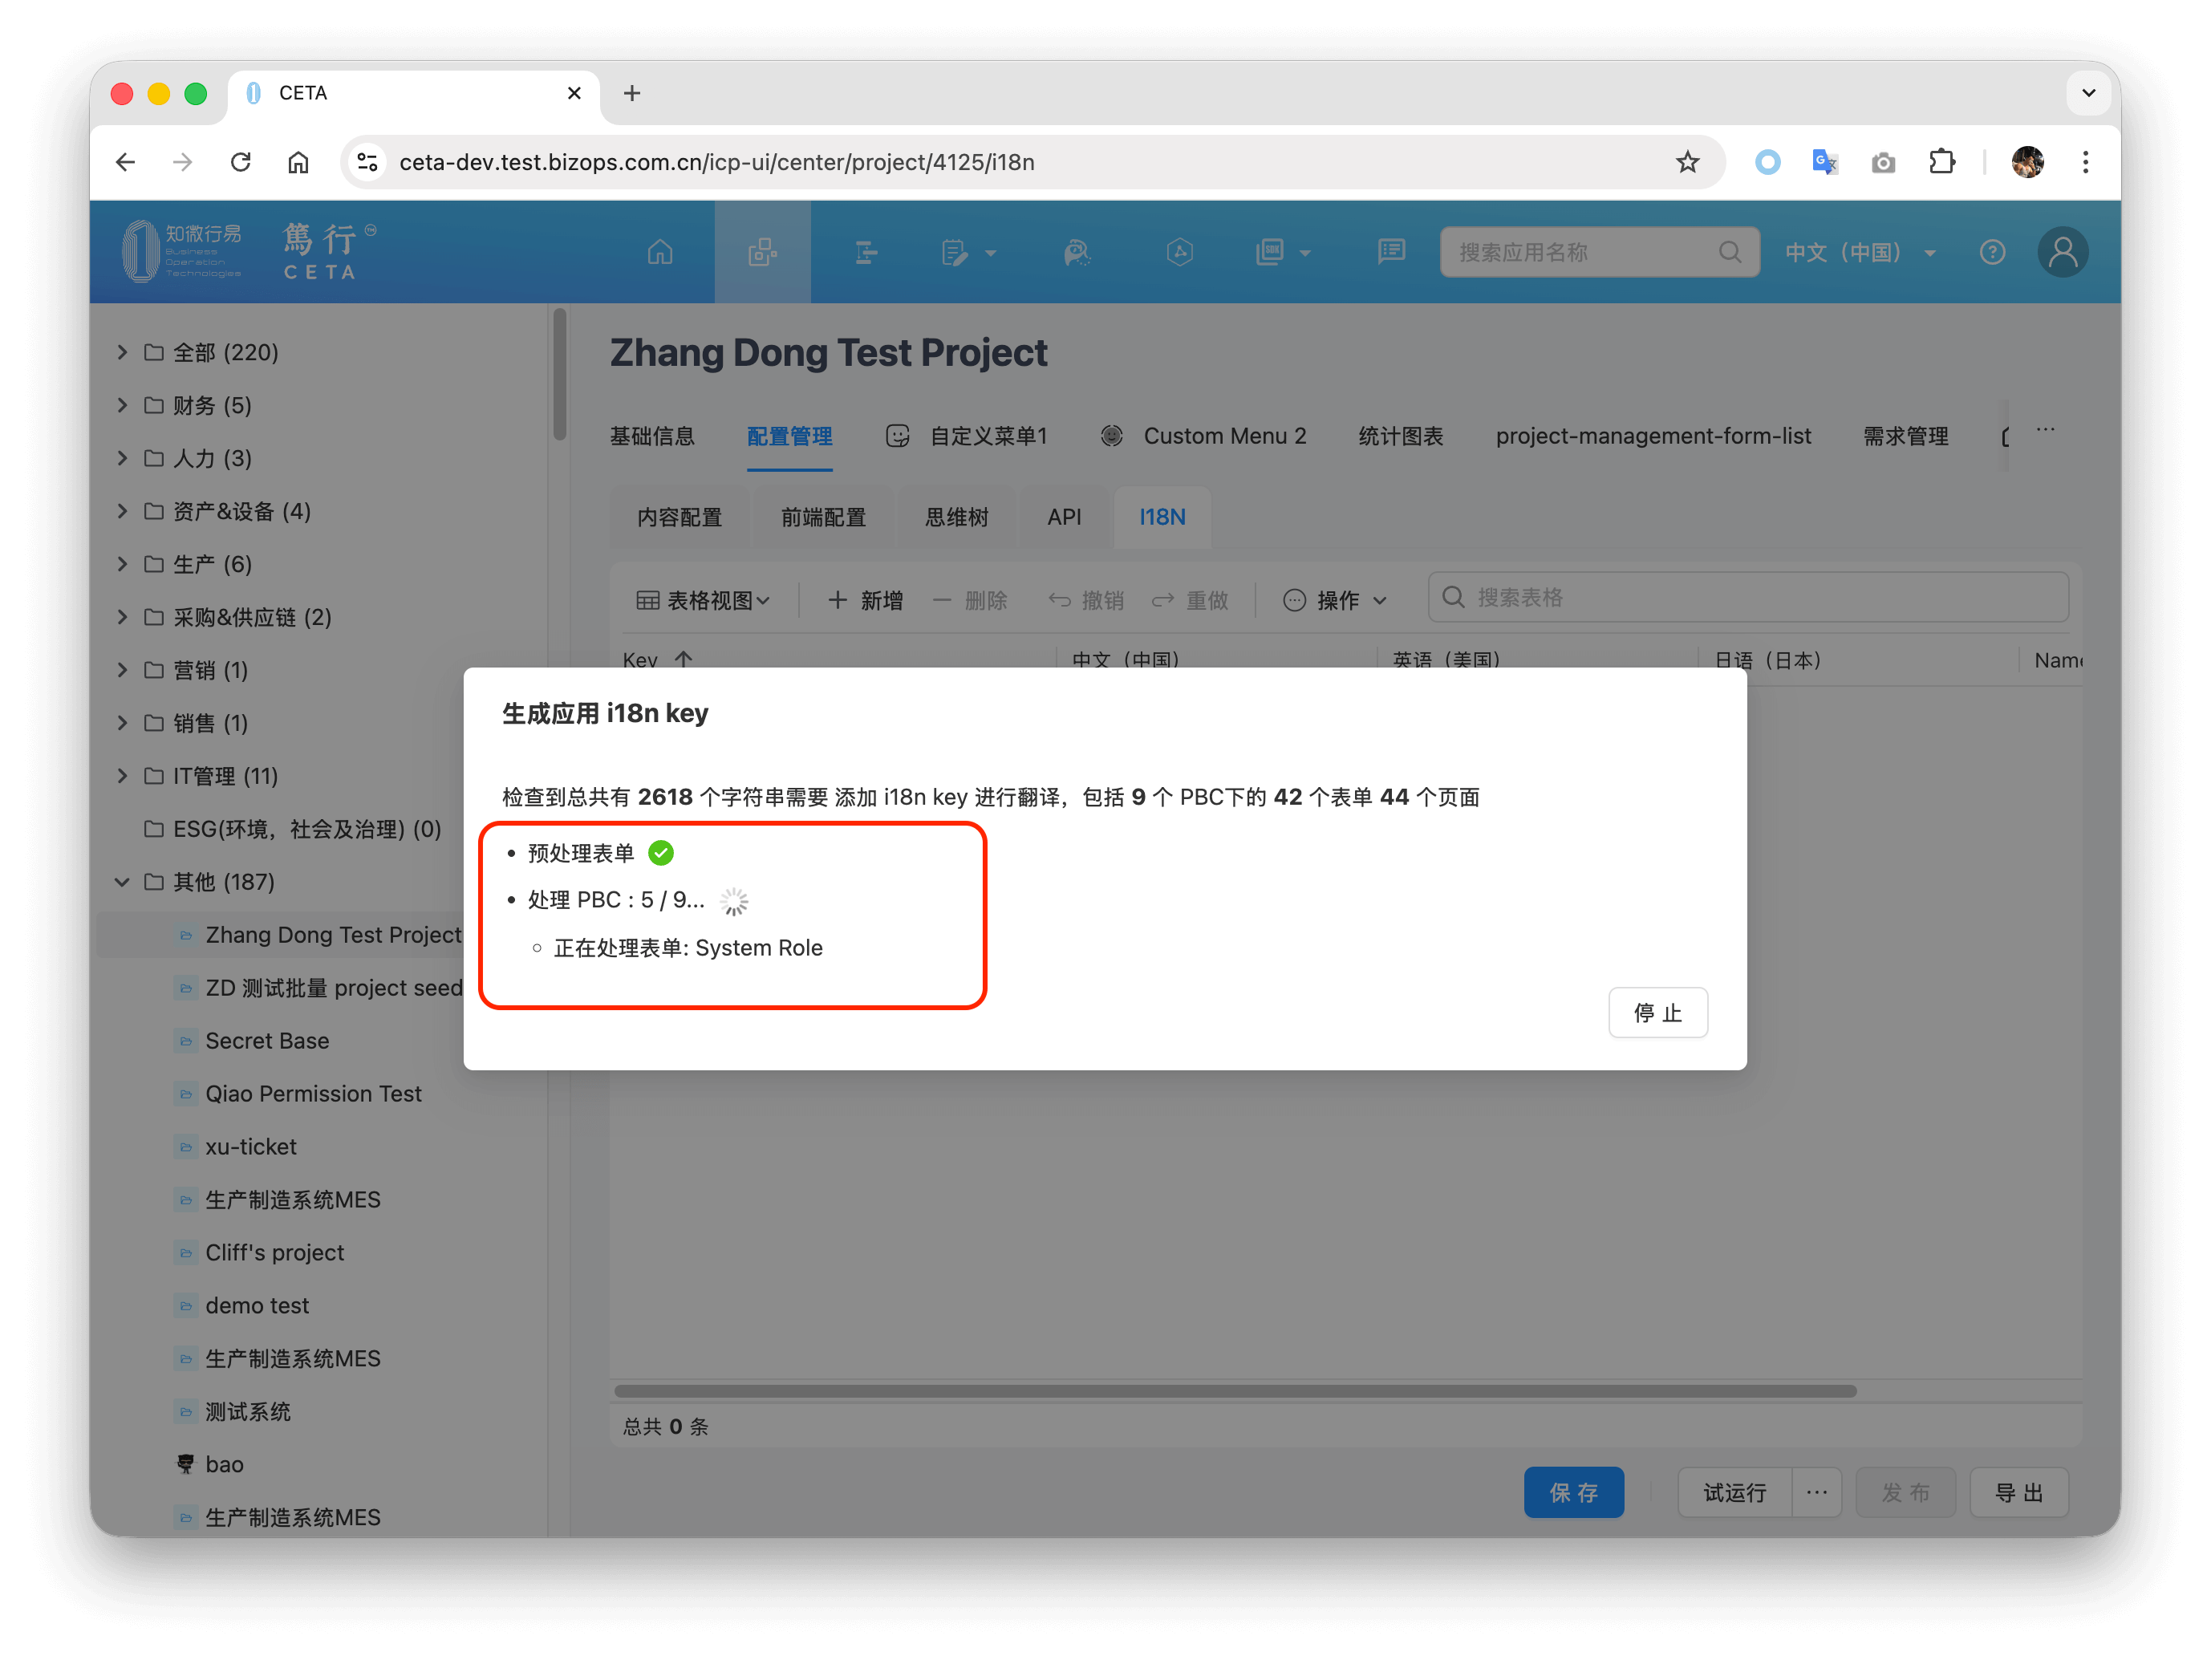The height and width of the screenshot is (1656, 2211).
Task: Go to the CETA home icon
Action: (x=659, y=252)
